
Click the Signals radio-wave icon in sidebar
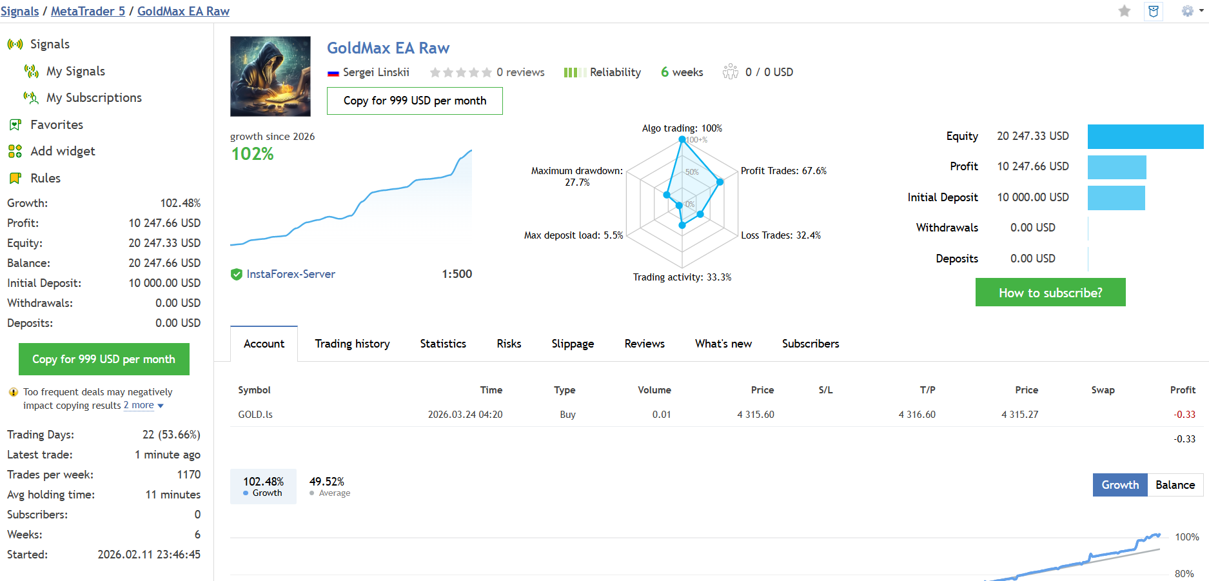pos(15,44)
